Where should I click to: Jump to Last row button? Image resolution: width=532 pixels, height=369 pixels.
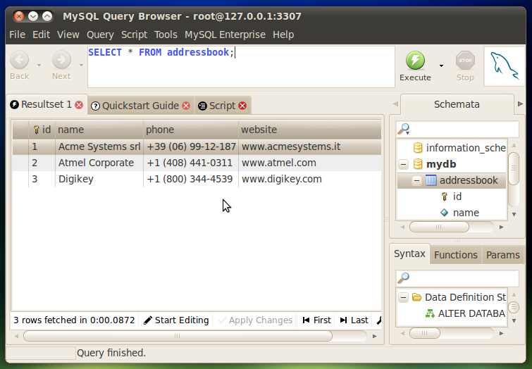[x=354, y=320]
